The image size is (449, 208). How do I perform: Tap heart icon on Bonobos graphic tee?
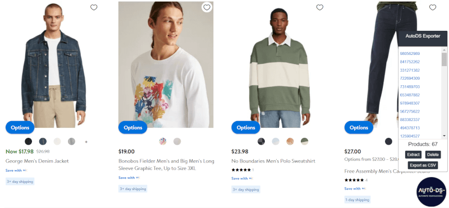[x=207, y=7]
